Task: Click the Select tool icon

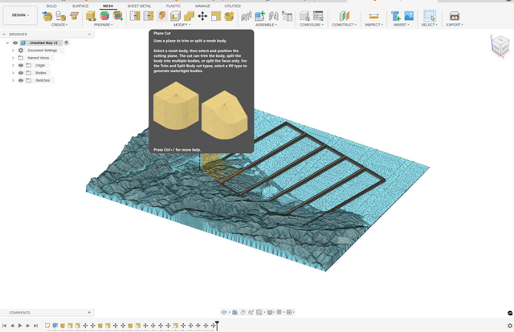Action: click(x=430, y=15)
